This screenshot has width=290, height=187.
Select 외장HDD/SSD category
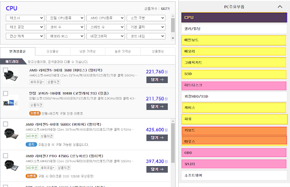(x=234, y=96)
